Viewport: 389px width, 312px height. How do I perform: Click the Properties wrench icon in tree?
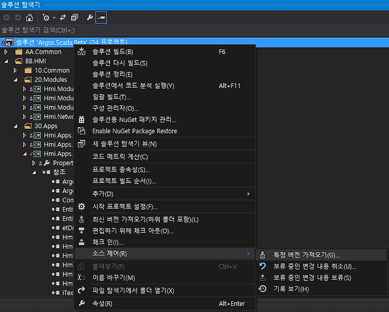pyautogui.click(x=46, y=163)
